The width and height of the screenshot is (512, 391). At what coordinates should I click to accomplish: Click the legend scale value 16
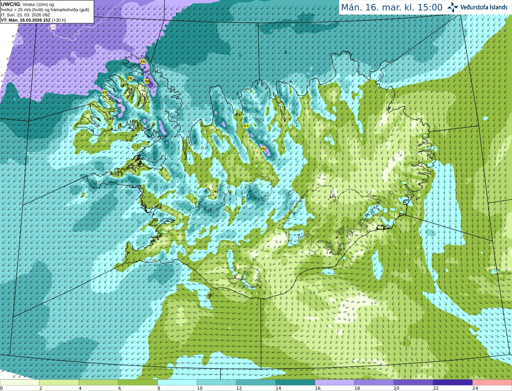click(318, 388)
